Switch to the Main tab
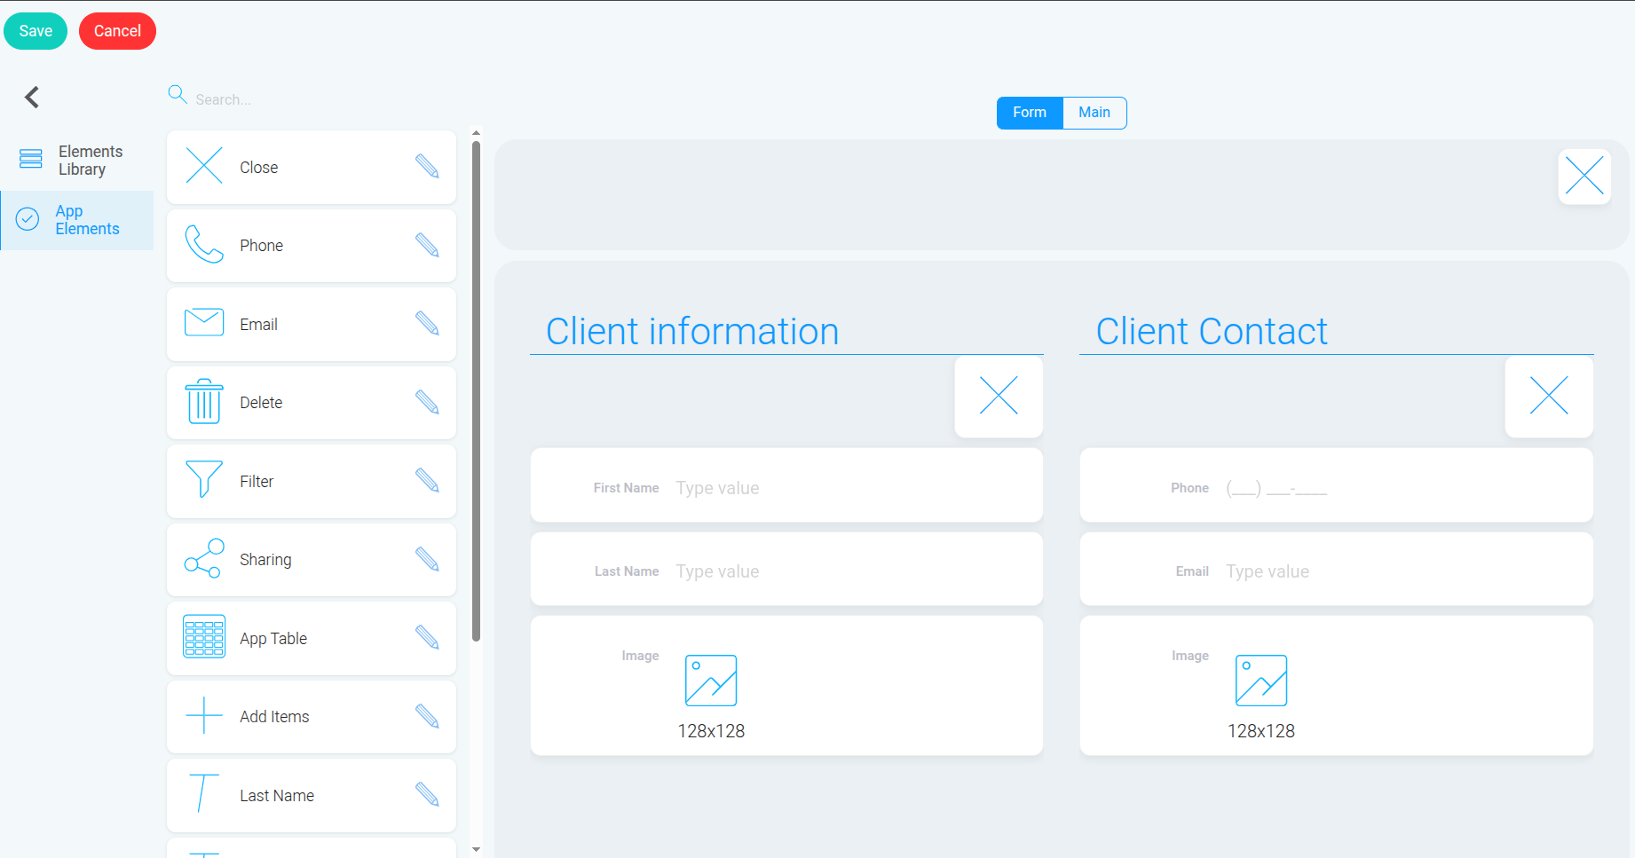1635x858 pixels. tap(1094, 113)
